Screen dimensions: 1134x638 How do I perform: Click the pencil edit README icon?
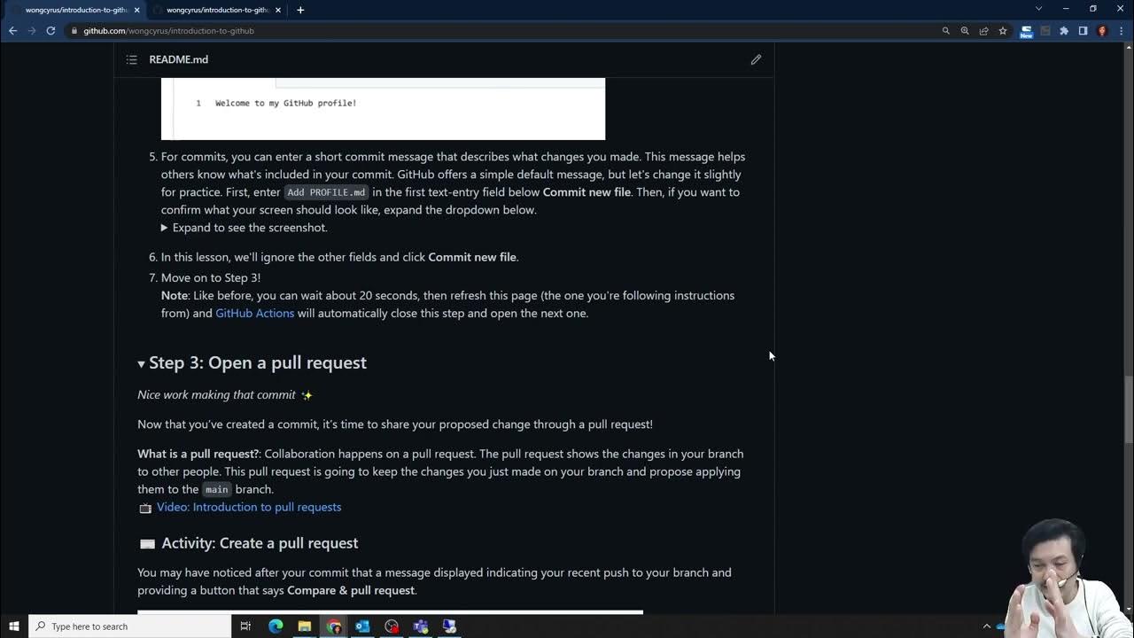pos(756,59)
